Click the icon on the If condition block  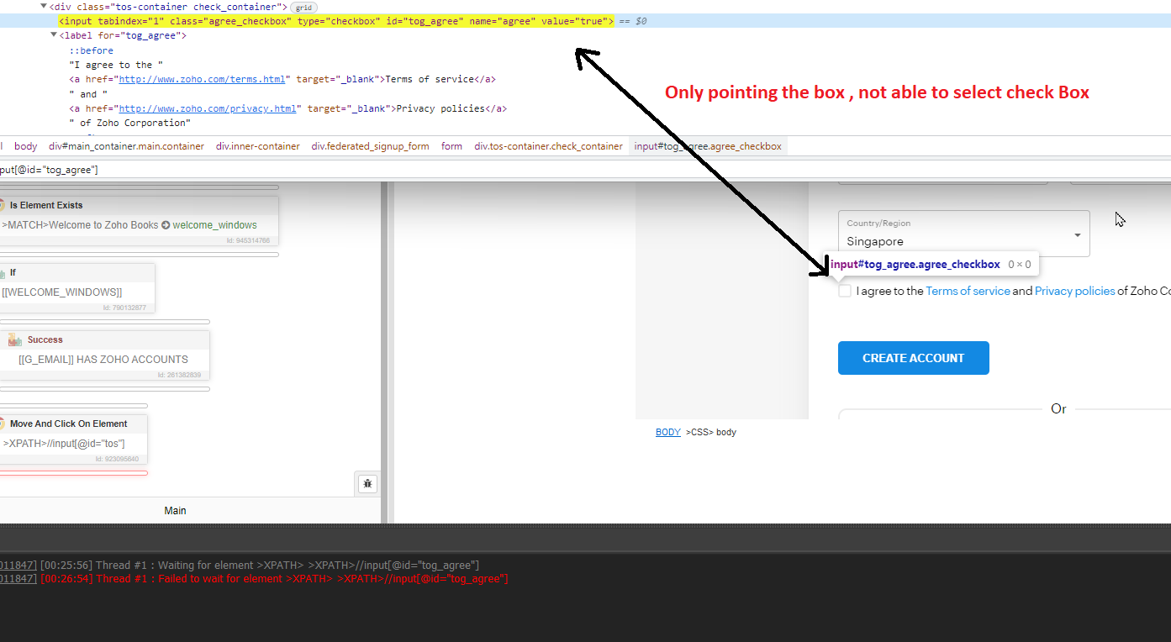[3, 272]
